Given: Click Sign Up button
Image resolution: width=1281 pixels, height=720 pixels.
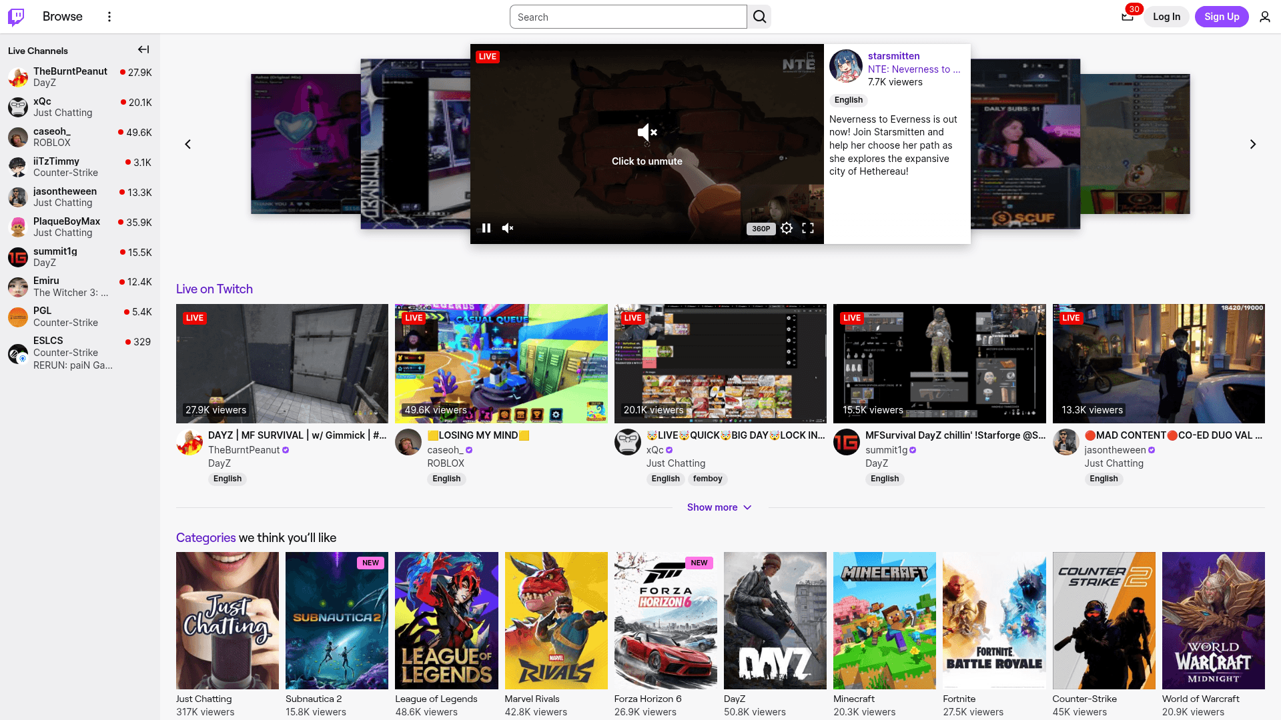Looking at the screenshot, I should click(x=1222, y=17).
